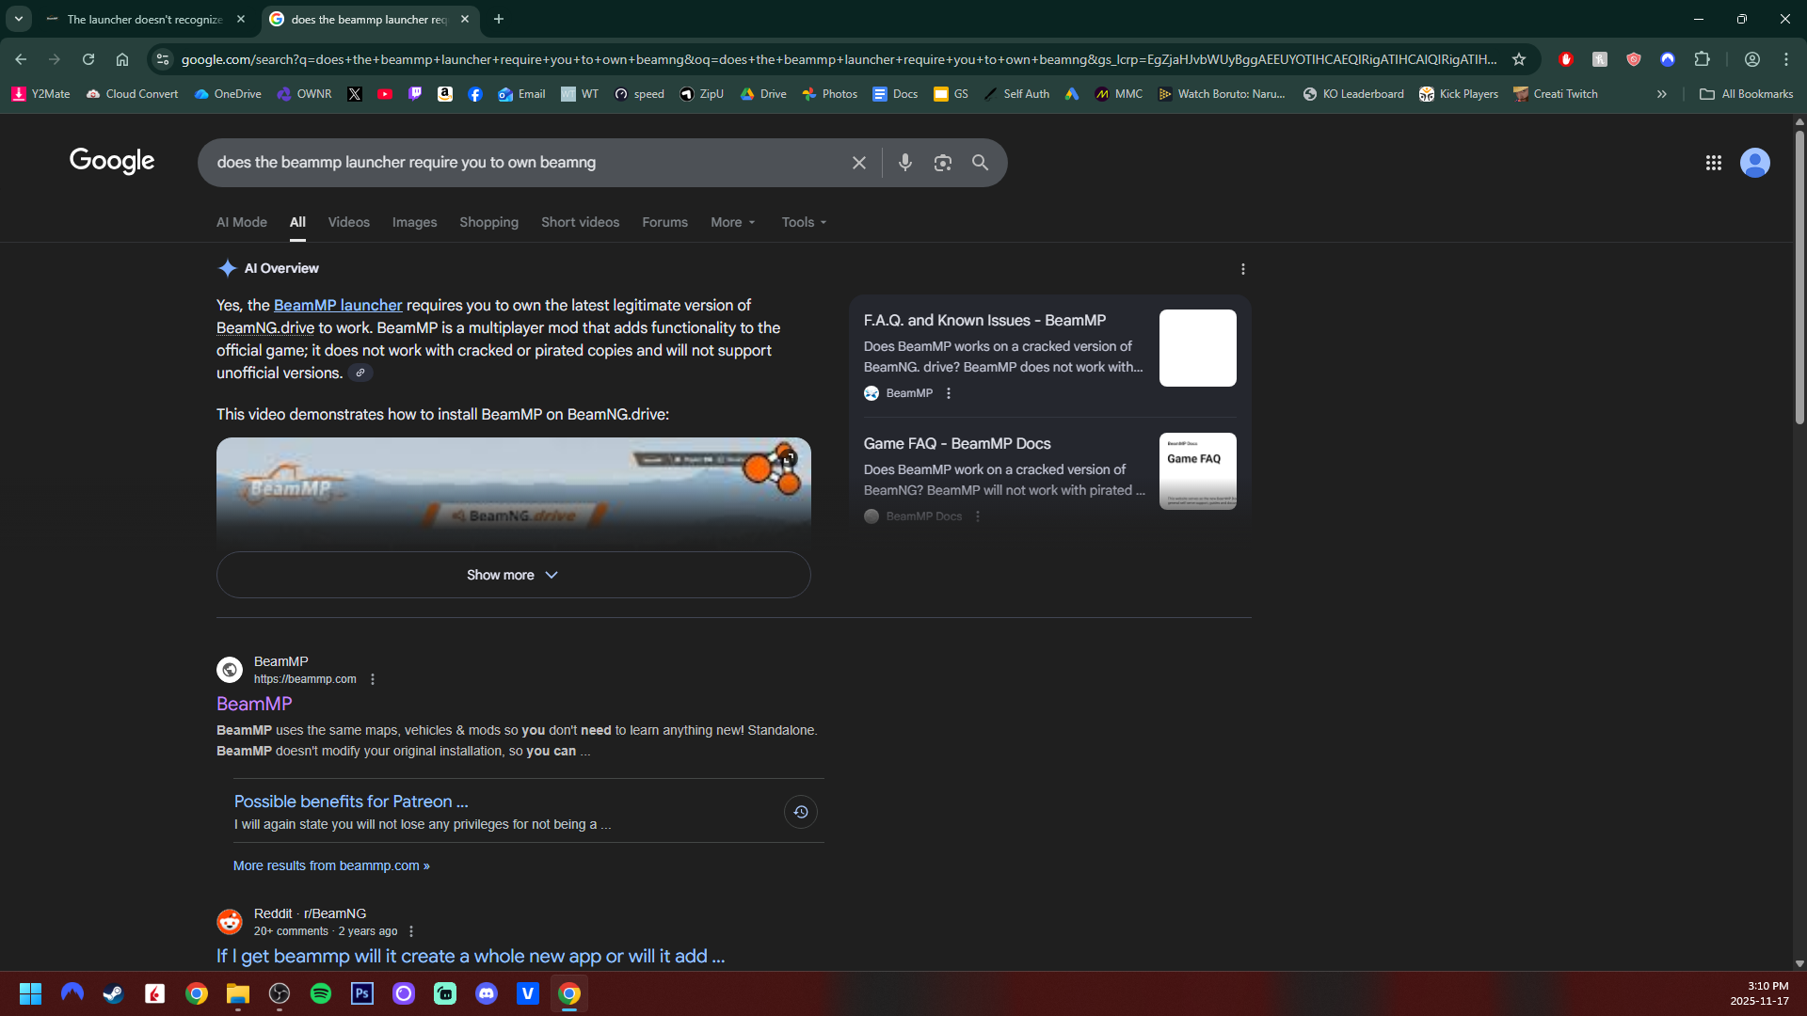Show all hidden bookmarks chevron

[1661, 94]
